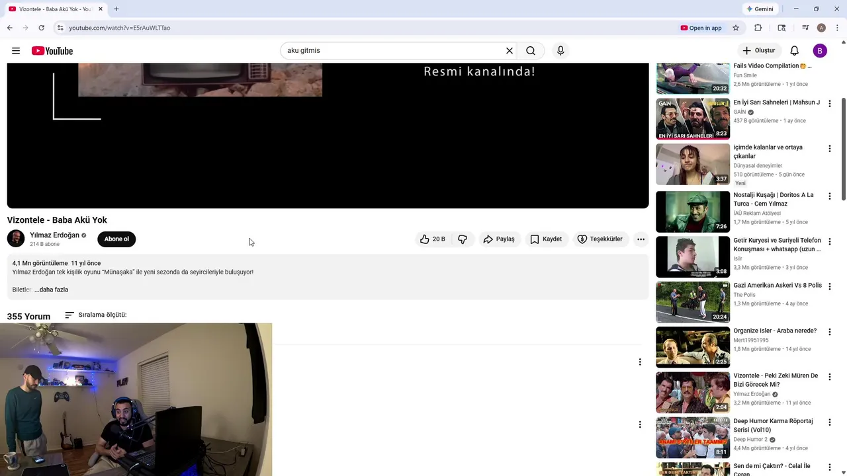Share the video with Paylaş

point(499,239)
